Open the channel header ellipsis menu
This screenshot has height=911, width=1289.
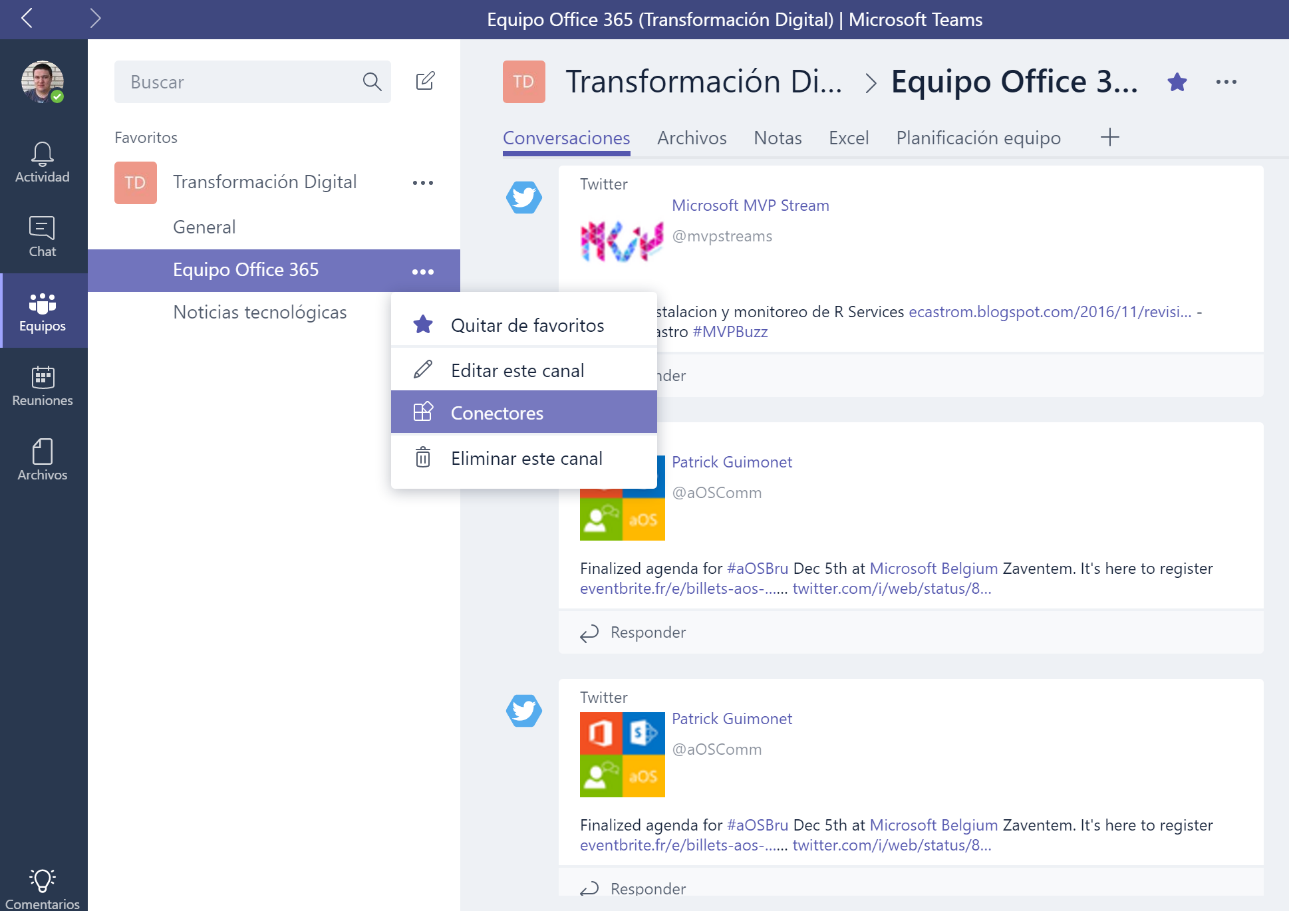point(1226,82)
